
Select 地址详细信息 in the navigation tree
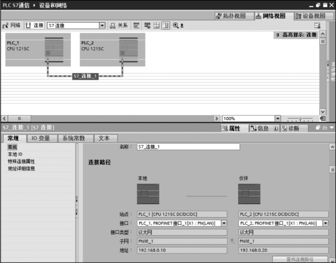(x=21, y=168)
